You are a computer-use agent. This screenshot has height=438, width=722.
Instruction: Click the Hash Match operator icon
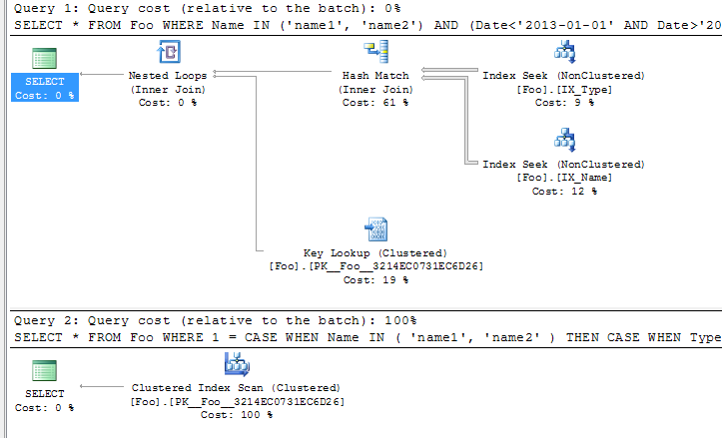pos(374,53)
